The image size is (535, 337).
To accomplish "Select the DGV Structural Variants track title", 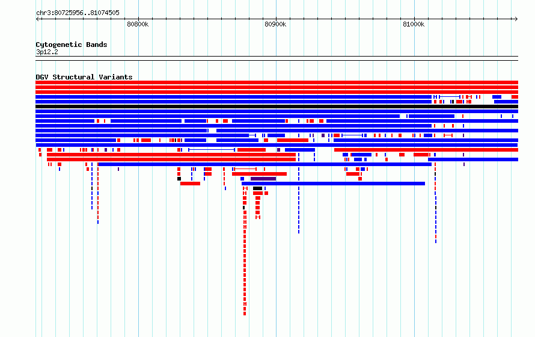I will (84, 77).
